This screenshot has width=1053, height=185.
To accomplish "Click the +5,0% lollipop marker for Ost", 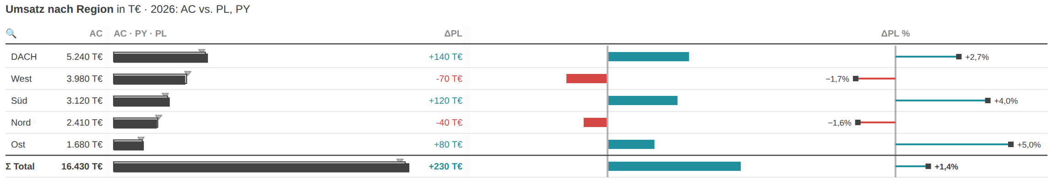I will point(1011,144).
